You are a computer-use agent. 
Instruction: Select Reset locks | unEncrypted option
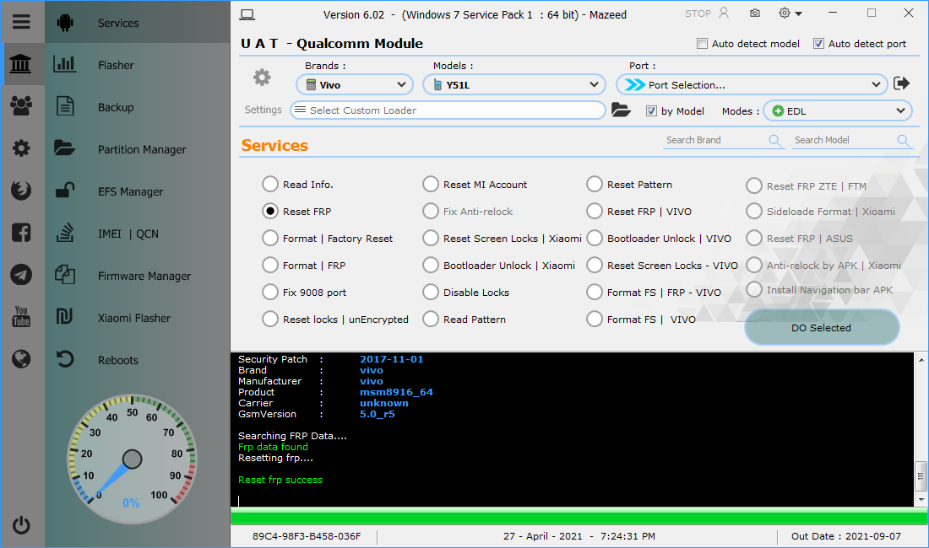point(270,320)
